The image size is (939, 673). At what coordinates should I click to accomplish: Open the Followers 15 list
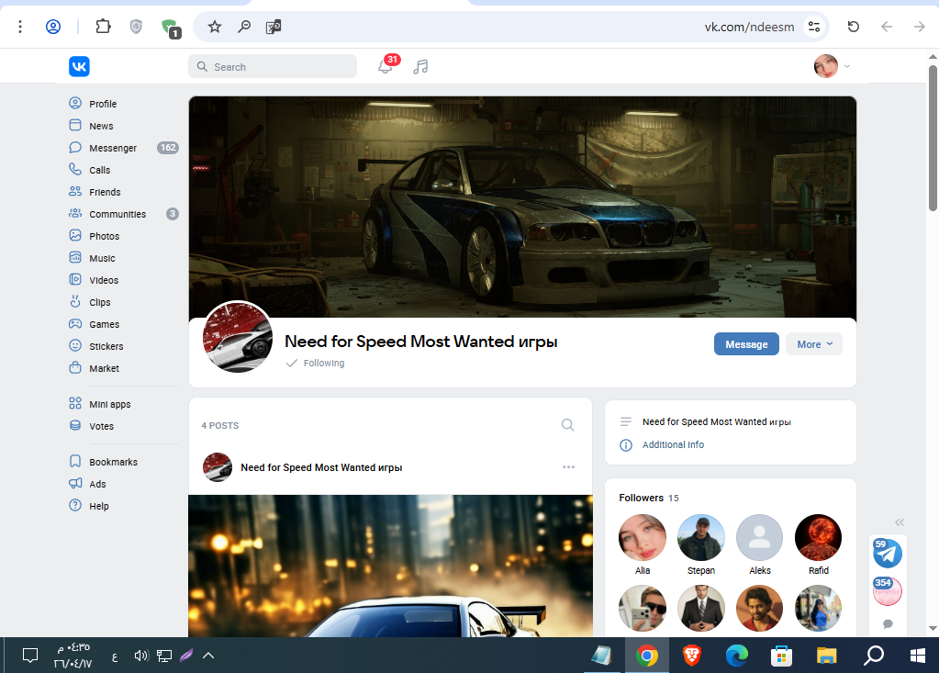649,498
